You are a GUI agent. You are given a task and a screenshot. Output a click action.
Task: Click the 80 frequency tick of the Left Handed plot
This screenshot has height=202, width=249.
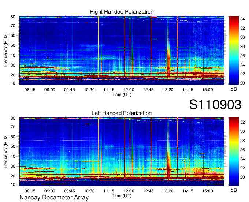coord(13,118)
